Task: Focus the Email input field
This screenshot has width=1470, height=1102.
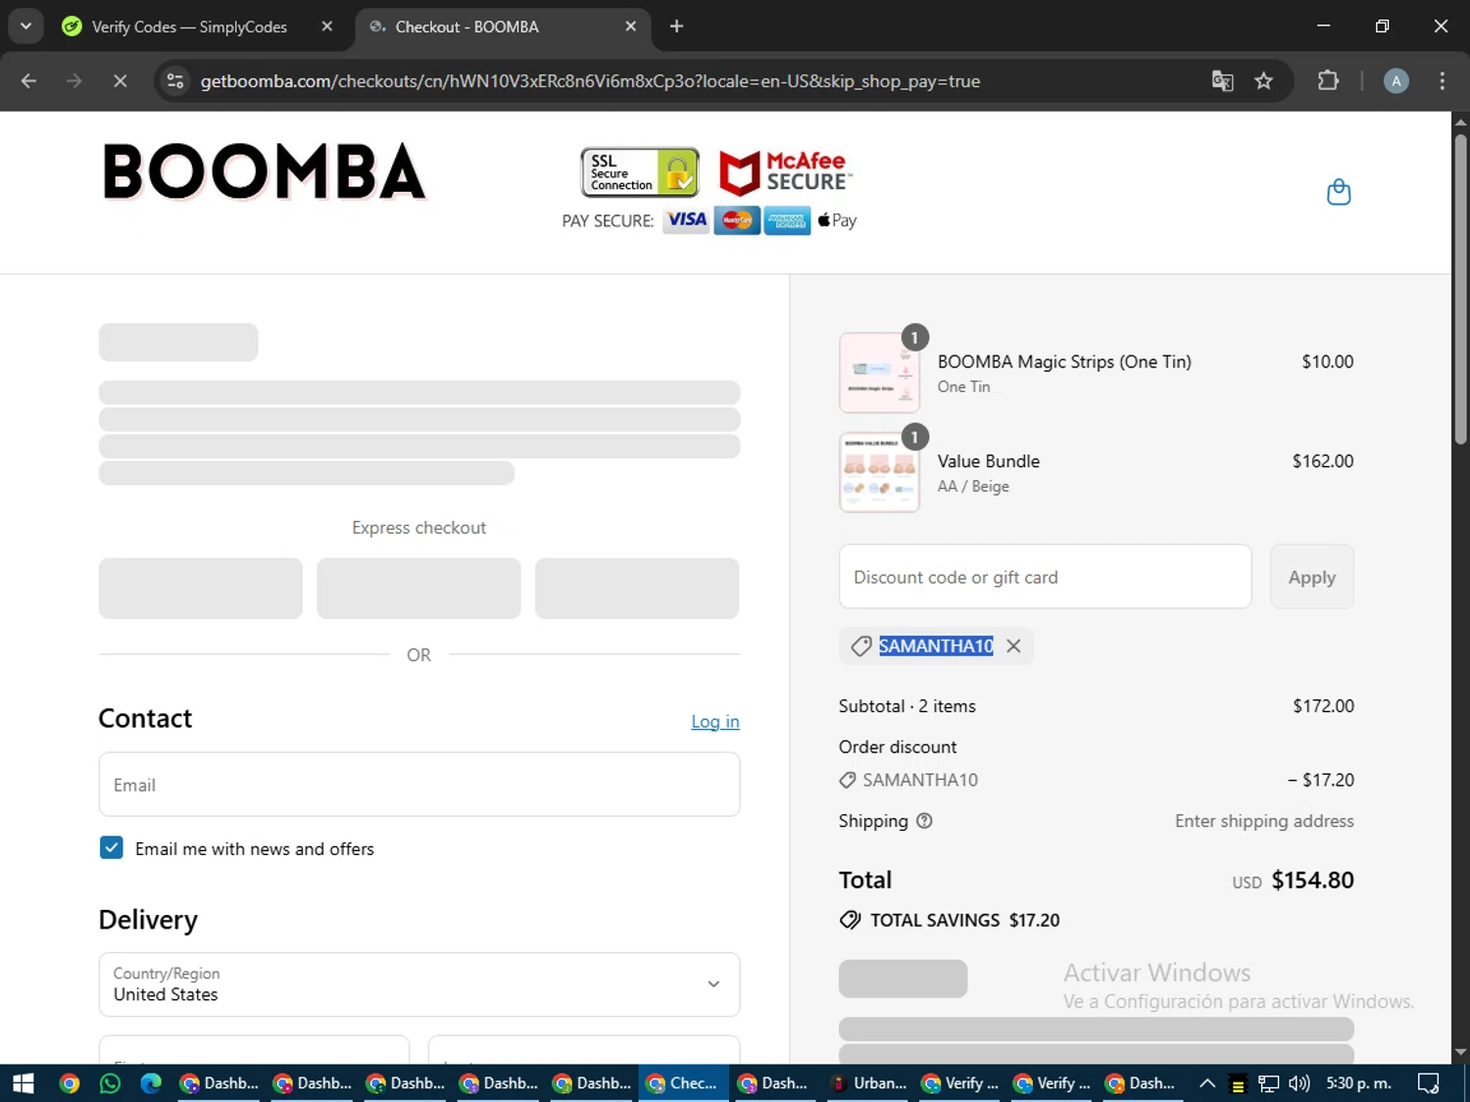Action: 419,785
